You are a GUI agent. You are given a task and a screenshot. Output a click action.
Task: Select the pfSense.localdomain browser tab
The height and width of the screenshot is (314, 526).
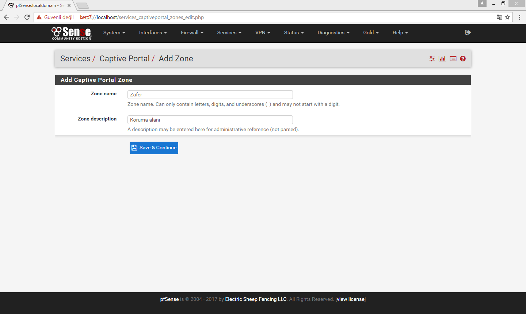coord(35,5)
